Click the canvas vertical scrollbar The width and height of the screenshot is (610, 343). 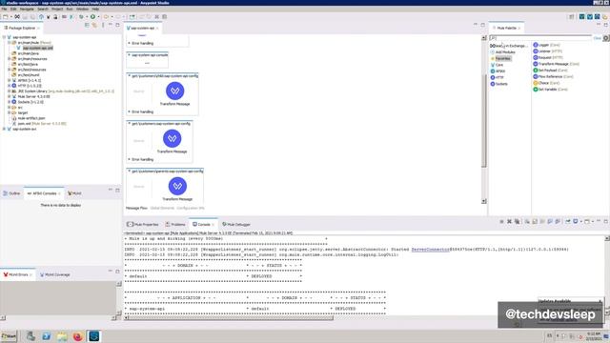(484, 120)
